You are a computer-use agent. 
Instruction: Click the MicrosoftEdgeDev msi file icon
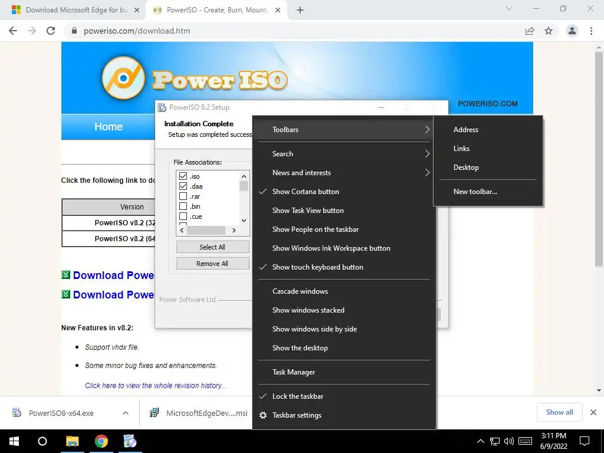(154, 413)
